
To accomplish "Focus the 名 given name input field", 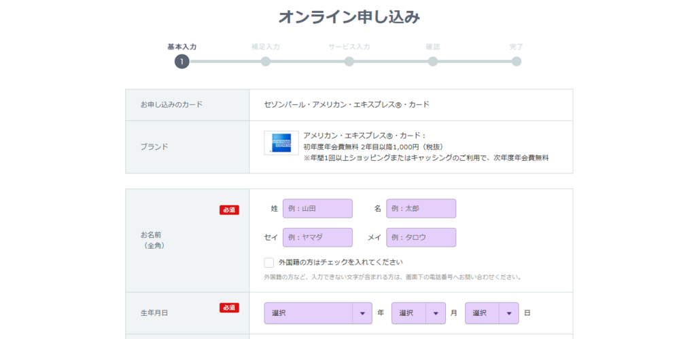I will pyautogui.click(x=421, y=208).
